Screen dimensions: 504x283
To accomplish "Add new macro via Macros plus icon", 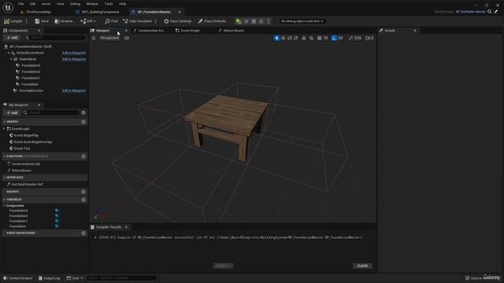I will (83, 192).
